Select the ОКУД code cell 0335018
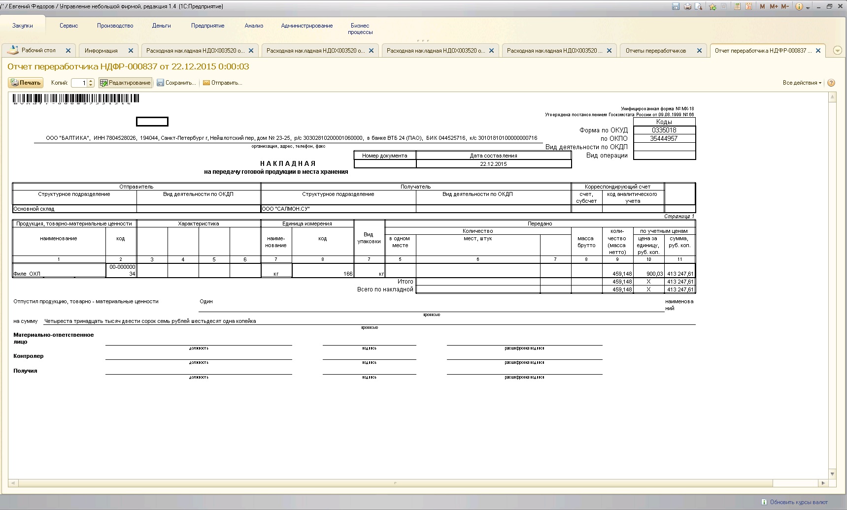 [x=664, y=130]
